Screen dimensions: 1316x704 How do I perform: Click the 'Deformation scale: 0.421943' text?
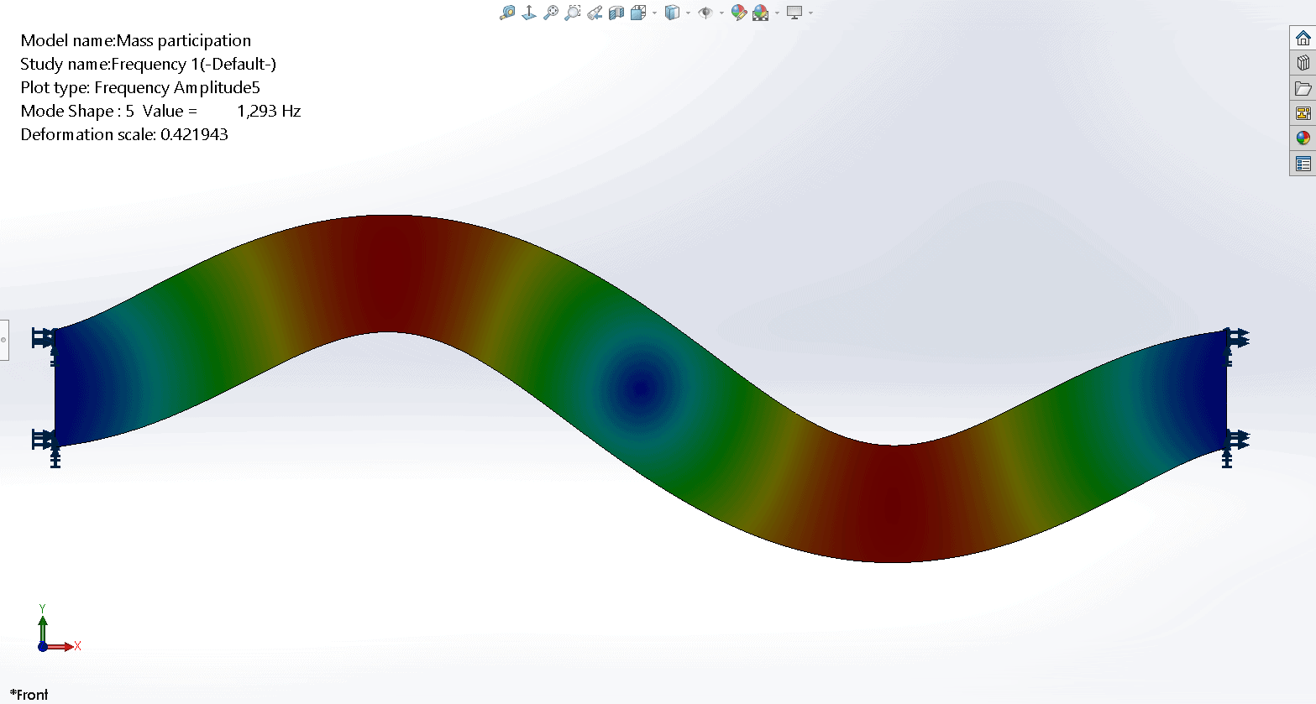124,134
